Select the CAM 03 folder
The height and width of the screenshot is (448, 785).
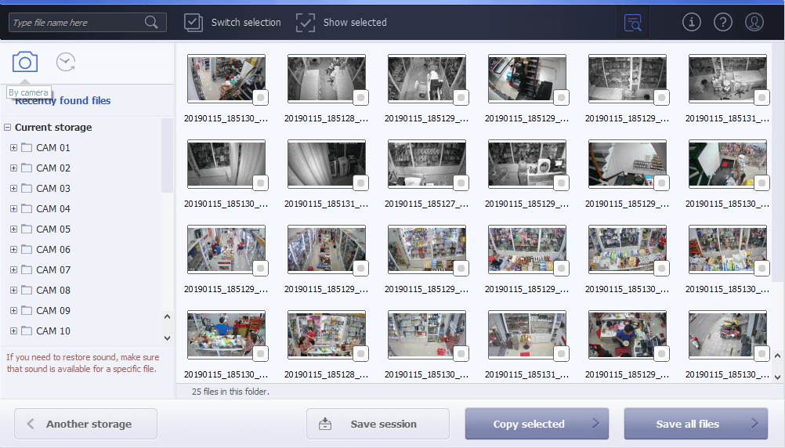[x=52, y=188]
